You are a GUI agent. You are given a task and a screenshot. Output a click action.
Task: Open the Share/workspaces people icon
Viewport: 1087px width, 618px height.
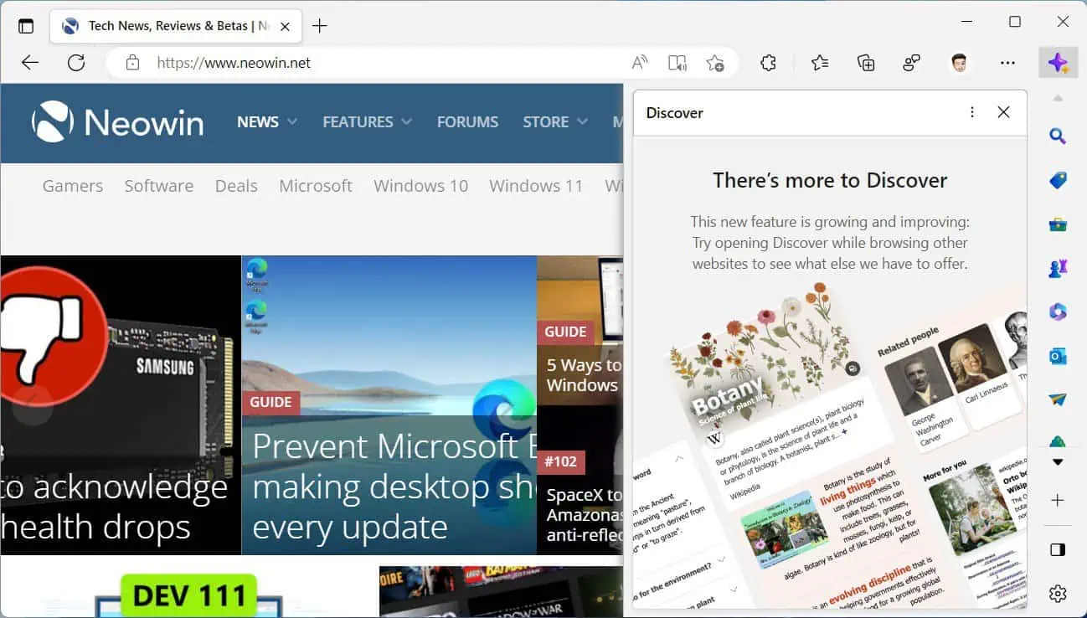(x=912, y=63)
